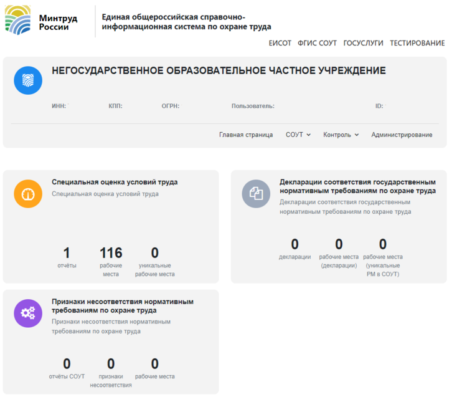Image resolution: width=457 pixels, height=402 pixels.
Task: Click the 1 отчёты counter
Action: coord(67,257)
